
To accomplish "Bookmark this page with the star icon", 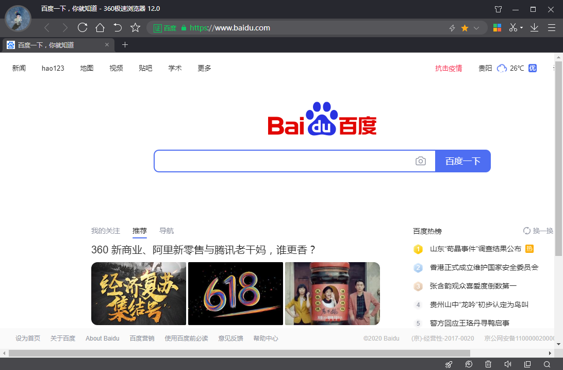I will coord(463,27).
